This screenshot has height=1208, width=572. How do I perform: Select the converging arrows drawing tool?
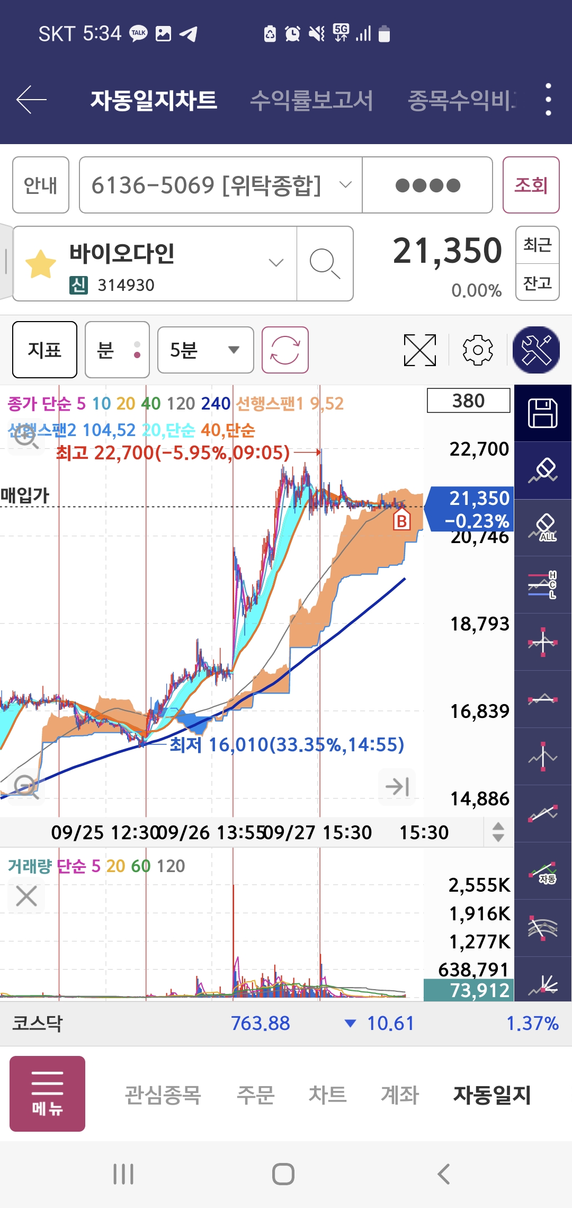[543, 980]
